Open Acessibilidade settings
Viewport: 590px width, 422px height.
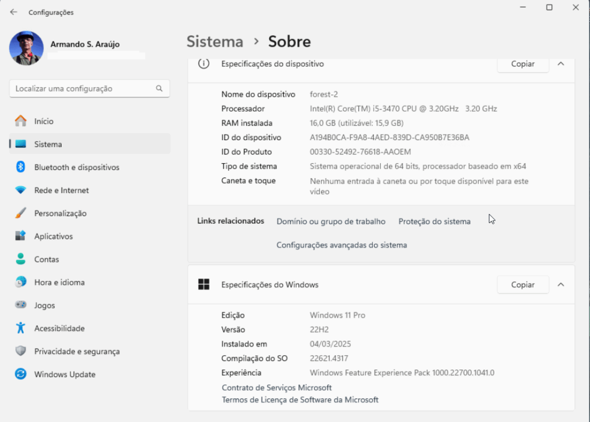(59, 329)
